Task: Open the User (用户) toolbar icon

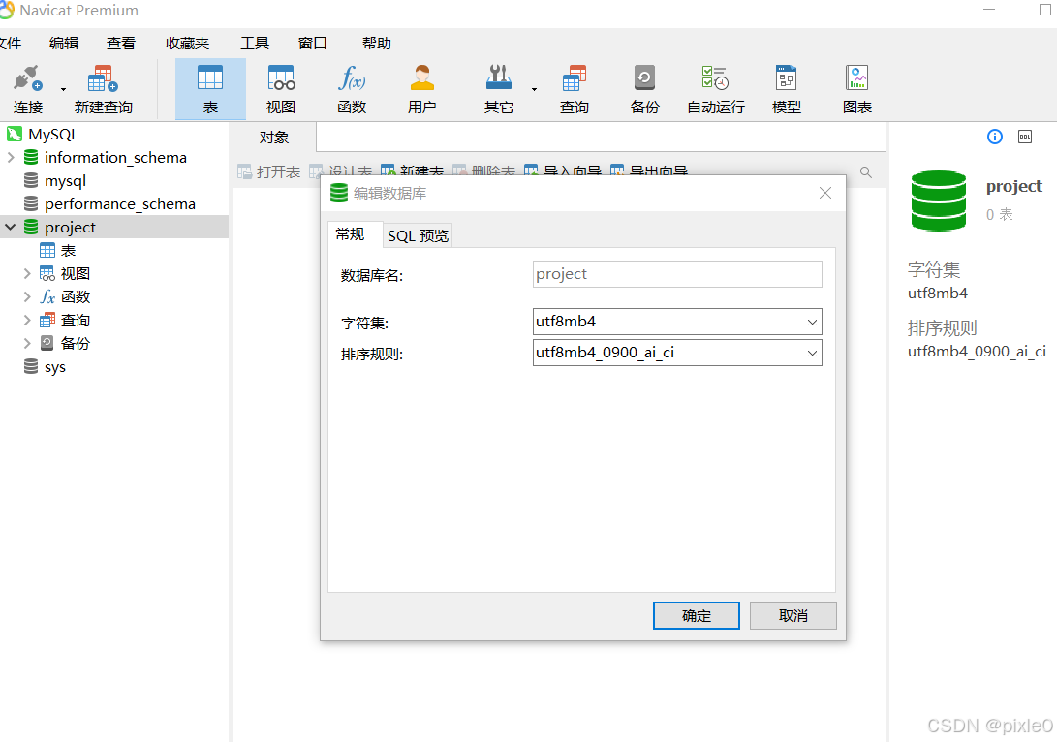Action: pos(422,89)
